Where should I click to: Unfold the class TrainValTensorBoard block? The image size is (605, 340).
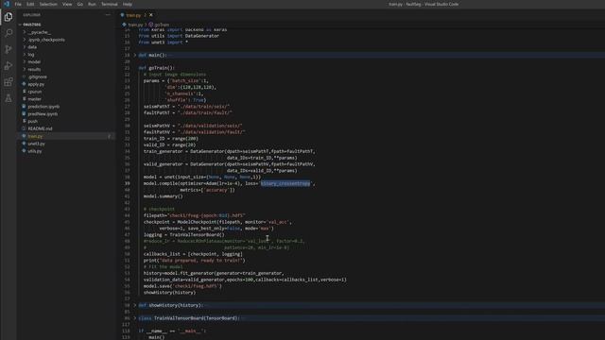(135, 318)
